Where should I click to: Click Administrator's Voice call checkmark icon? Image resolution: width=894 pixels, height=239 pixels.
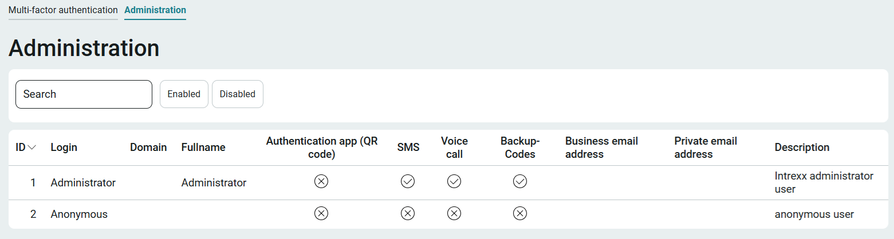[x=454, y=182]
